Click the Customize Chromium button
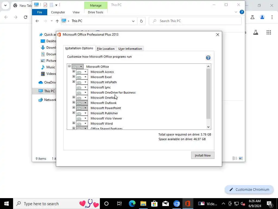Image resolution: width=278 pixels, height=209 pixels. [x=249, y=189]
